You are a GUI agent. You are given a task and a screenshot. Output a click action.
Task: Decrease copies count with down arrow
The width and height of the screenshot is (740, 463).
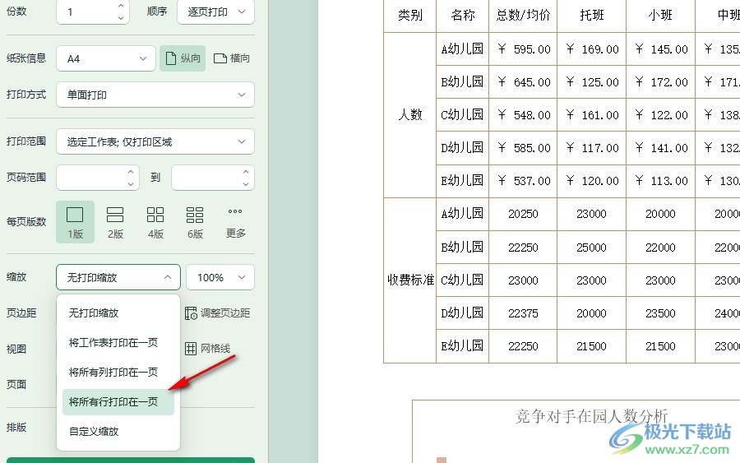coord(121,18)
